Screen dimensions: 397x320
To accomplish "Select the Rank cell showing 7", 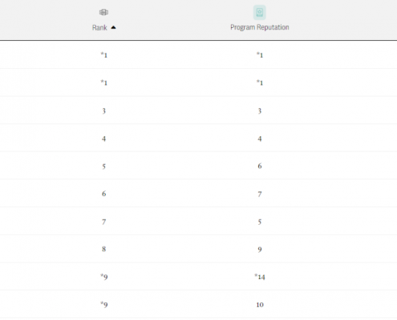I will point(103,222).
